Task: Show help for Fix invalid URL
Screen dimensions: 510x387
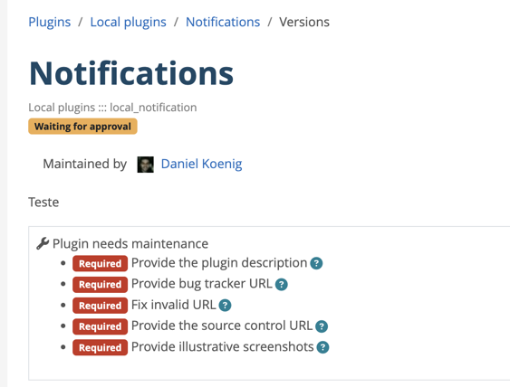Action: point(225,306)
